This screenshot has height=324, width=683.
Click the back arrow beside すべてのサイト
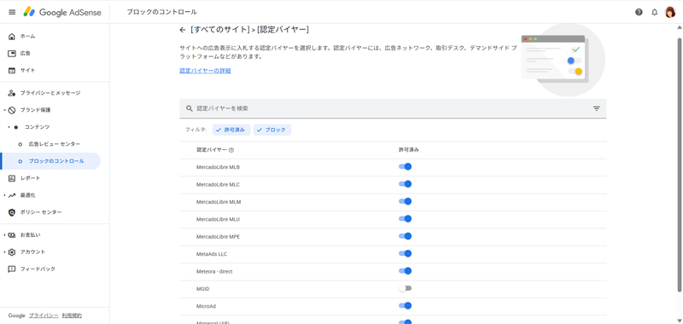point(183,30)
